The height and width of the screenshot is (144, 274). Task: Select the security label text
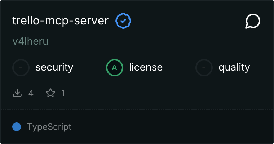[54, 67]
